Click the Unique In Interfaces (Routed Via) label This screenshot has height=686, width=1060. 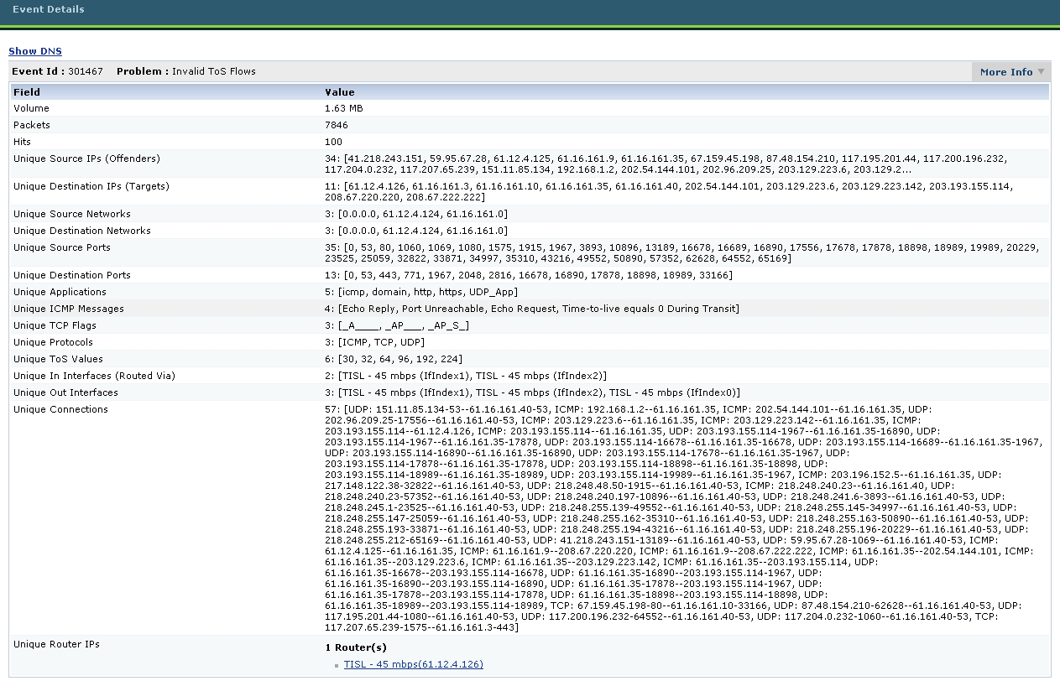(x=94, y=377)
